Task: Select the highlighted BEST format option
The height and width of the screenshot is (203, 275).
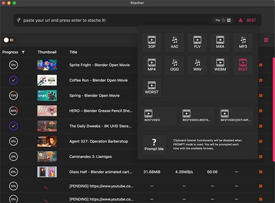Action: tap(243, 65)
